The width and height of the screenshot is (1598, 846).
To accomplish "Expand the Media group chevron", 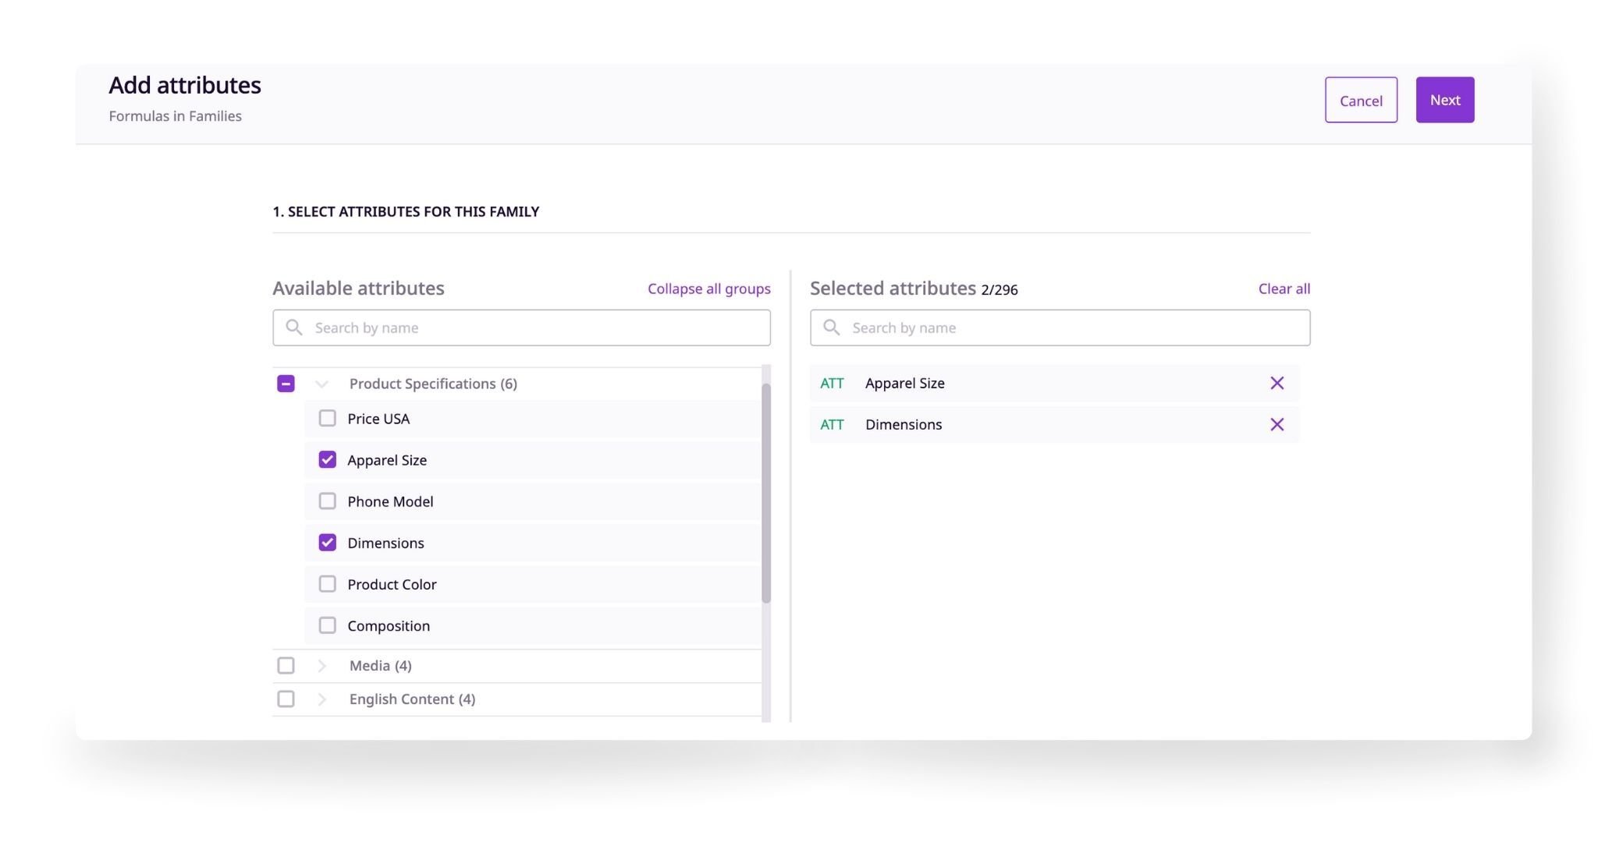I will point(321,665).
